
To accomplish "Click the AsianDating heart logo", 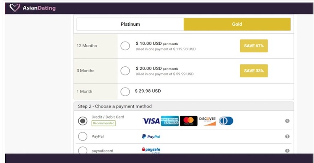I will [x=15, y=8].
